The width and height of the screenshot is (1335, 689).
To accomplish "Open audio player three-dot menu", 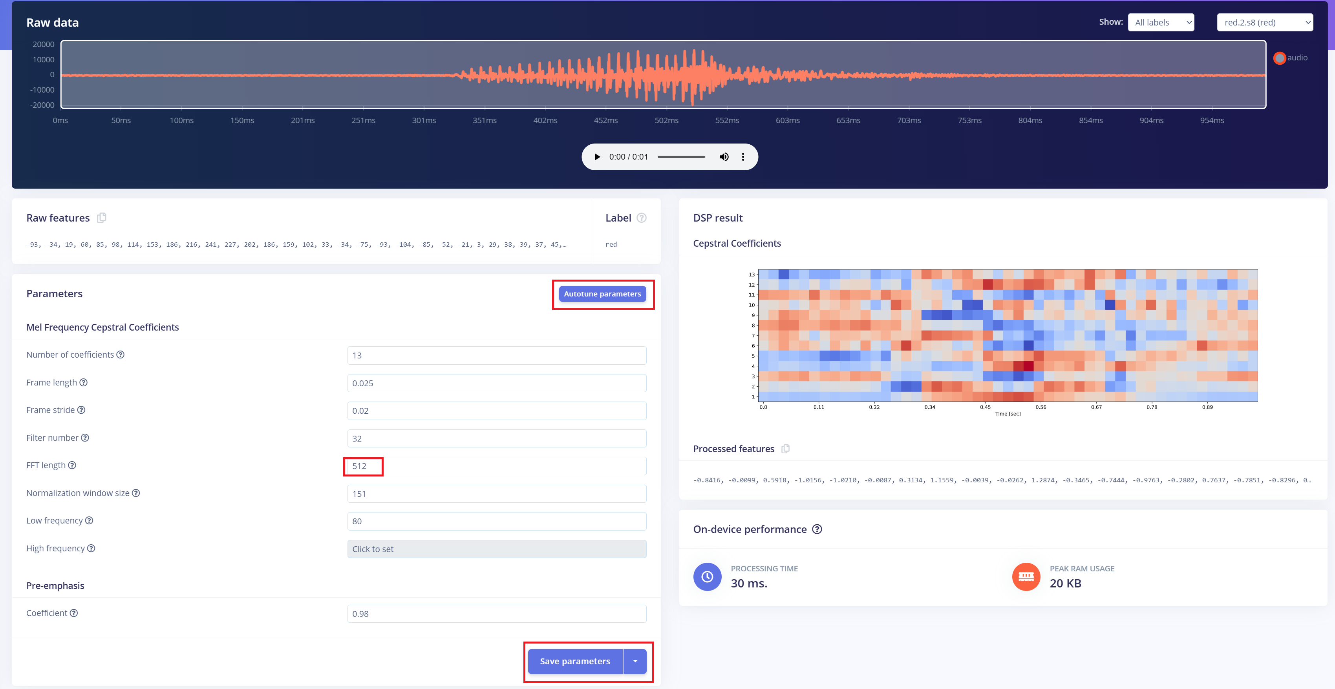I will pos(742,157).
